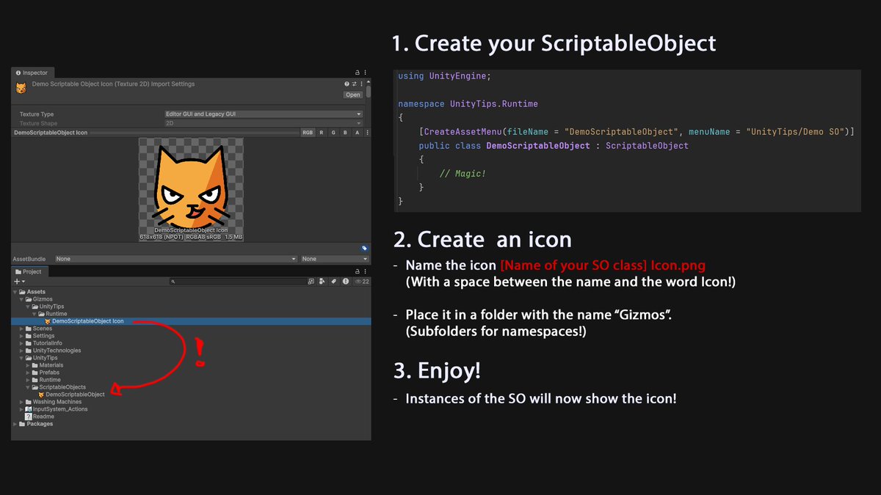
Task: Open the Inspector tab more-options menu
Action: pyautogui.click(x=363, y=73)
